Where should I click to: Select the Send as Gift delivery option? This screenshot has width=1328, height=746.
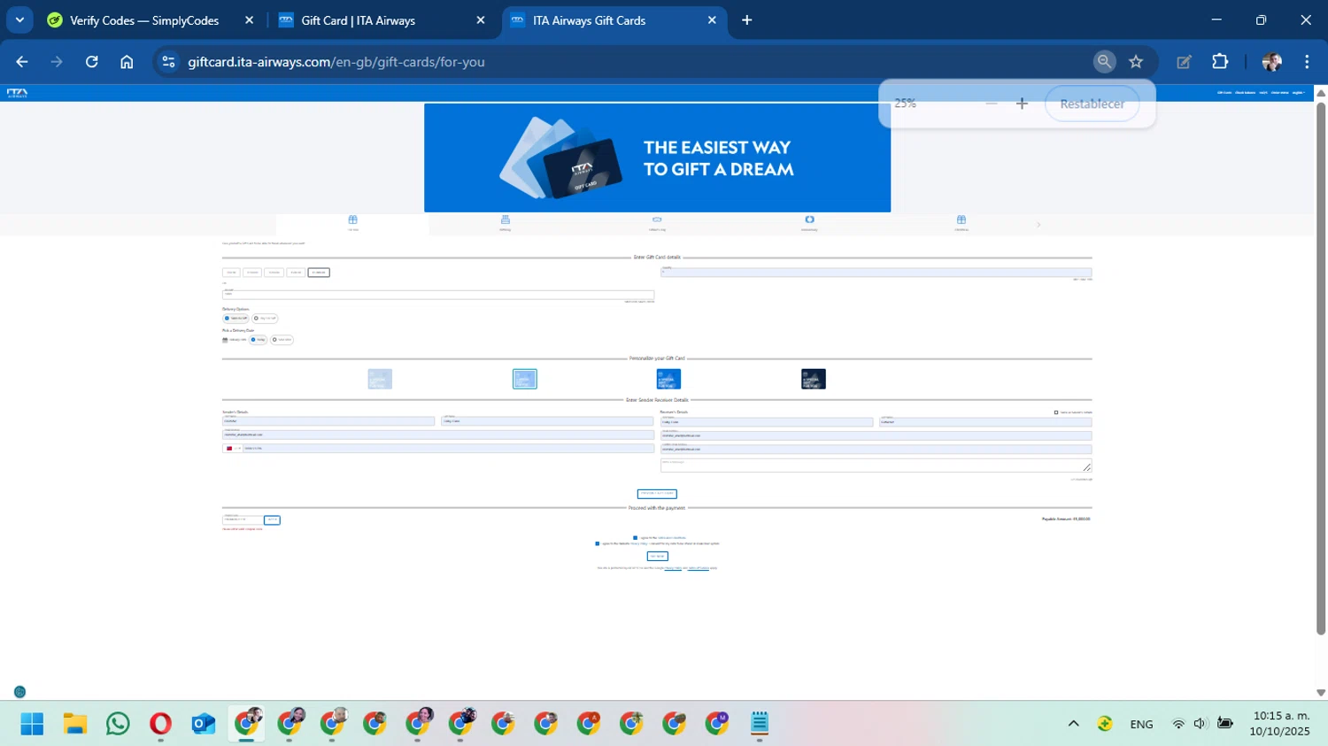(x=236, y=318)
